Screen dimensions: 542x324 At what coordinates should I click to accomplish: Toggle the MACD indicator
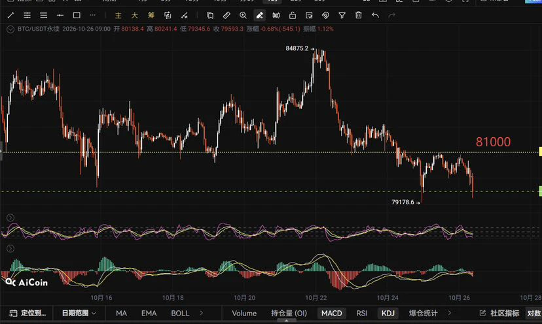(x=331, y=313)
